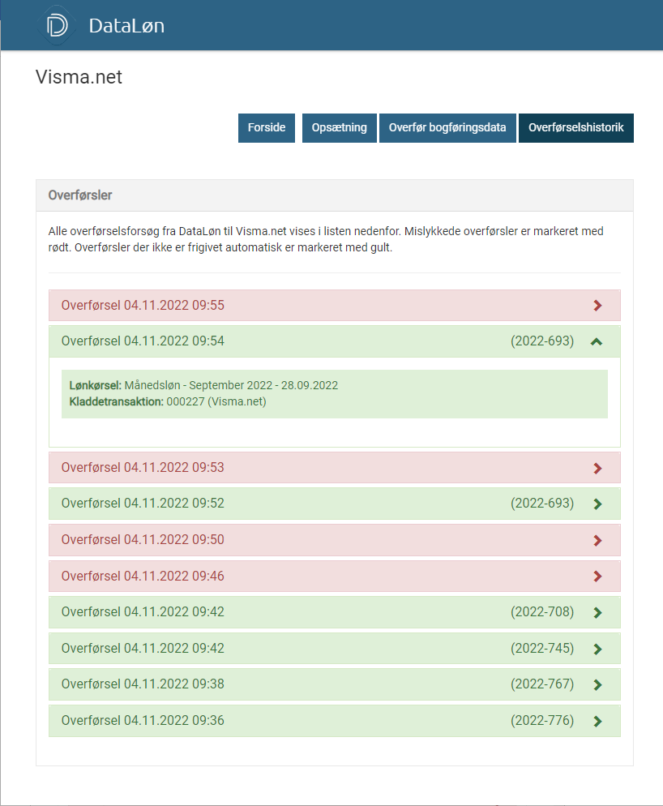
Task: Open the Overfør bogføringsdata tab
Action: pyautogui.click(x=447, y=128)
